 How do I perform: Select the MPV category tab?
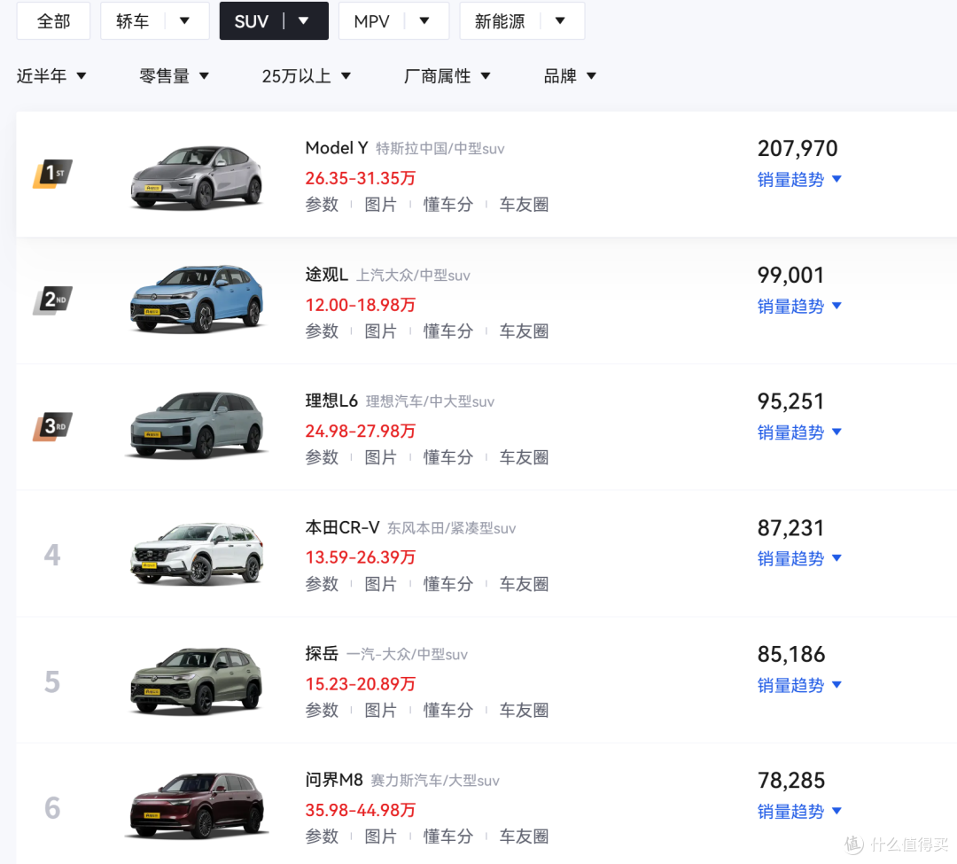tap(371, 21)
